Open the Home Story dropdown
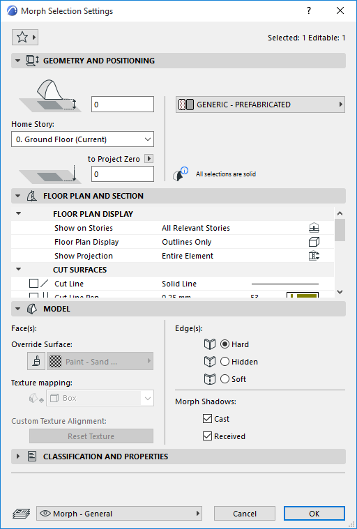The image size is (357, 529). pos(83,139)
